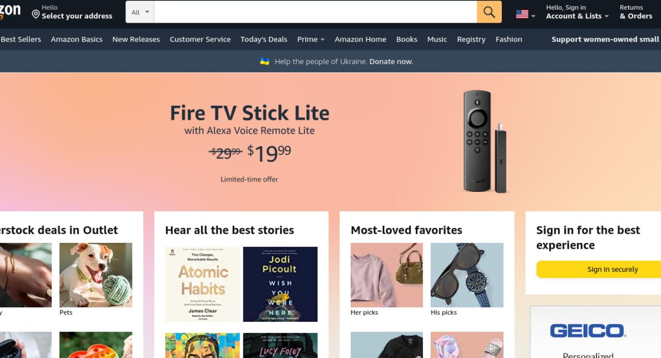Click the location pin address icon
661x358 pixels.
click(x=36, y=14)
